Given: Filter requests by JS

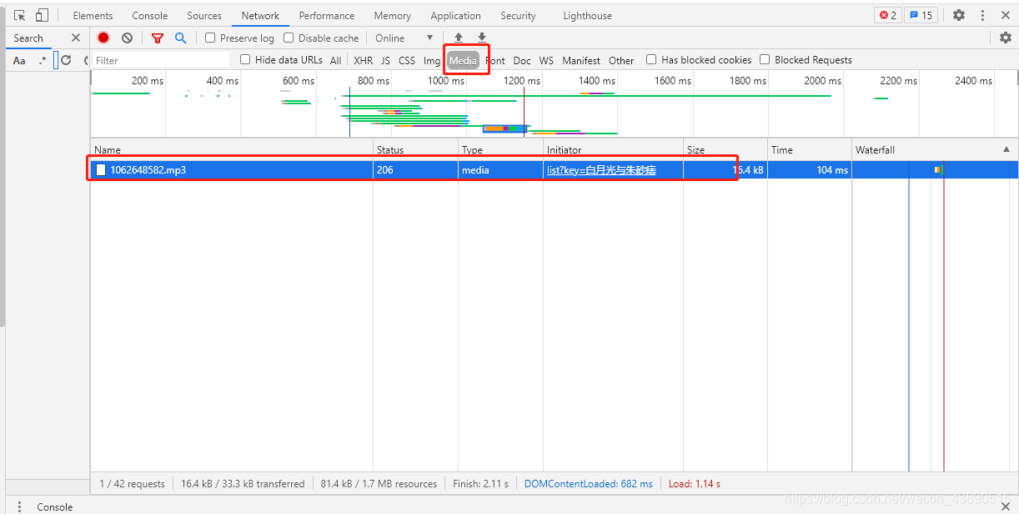Looking at the screenshot, I should click(x=385, y=60).
